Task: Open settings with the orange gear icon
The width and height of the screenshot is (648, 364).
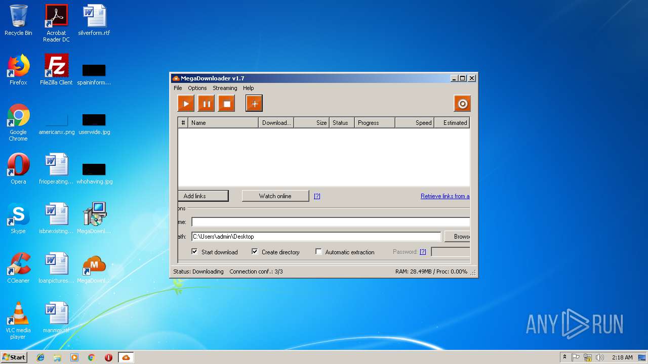Action: pos(462,104)
